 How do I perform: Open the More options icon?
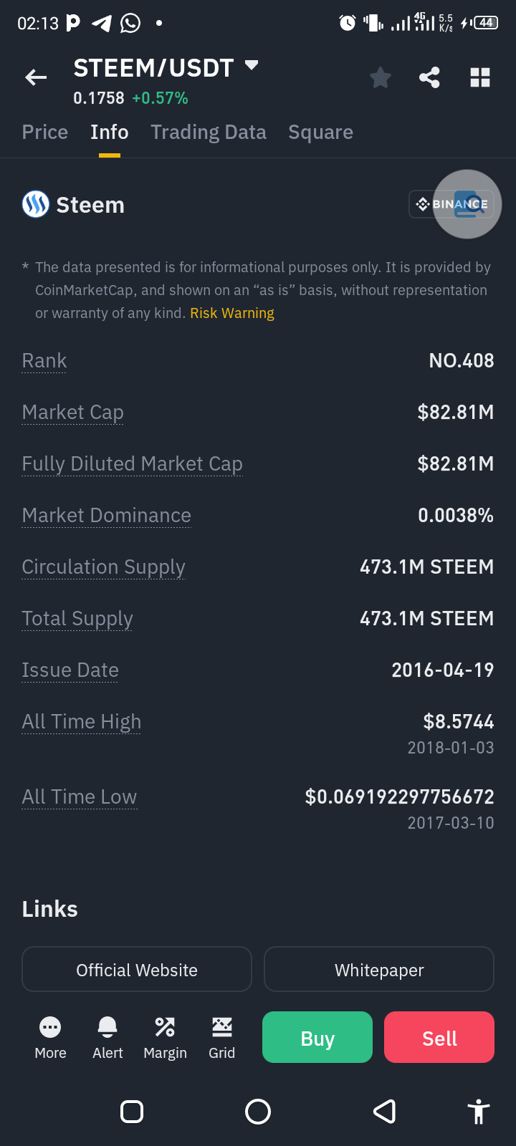[x=50, y=1027]
